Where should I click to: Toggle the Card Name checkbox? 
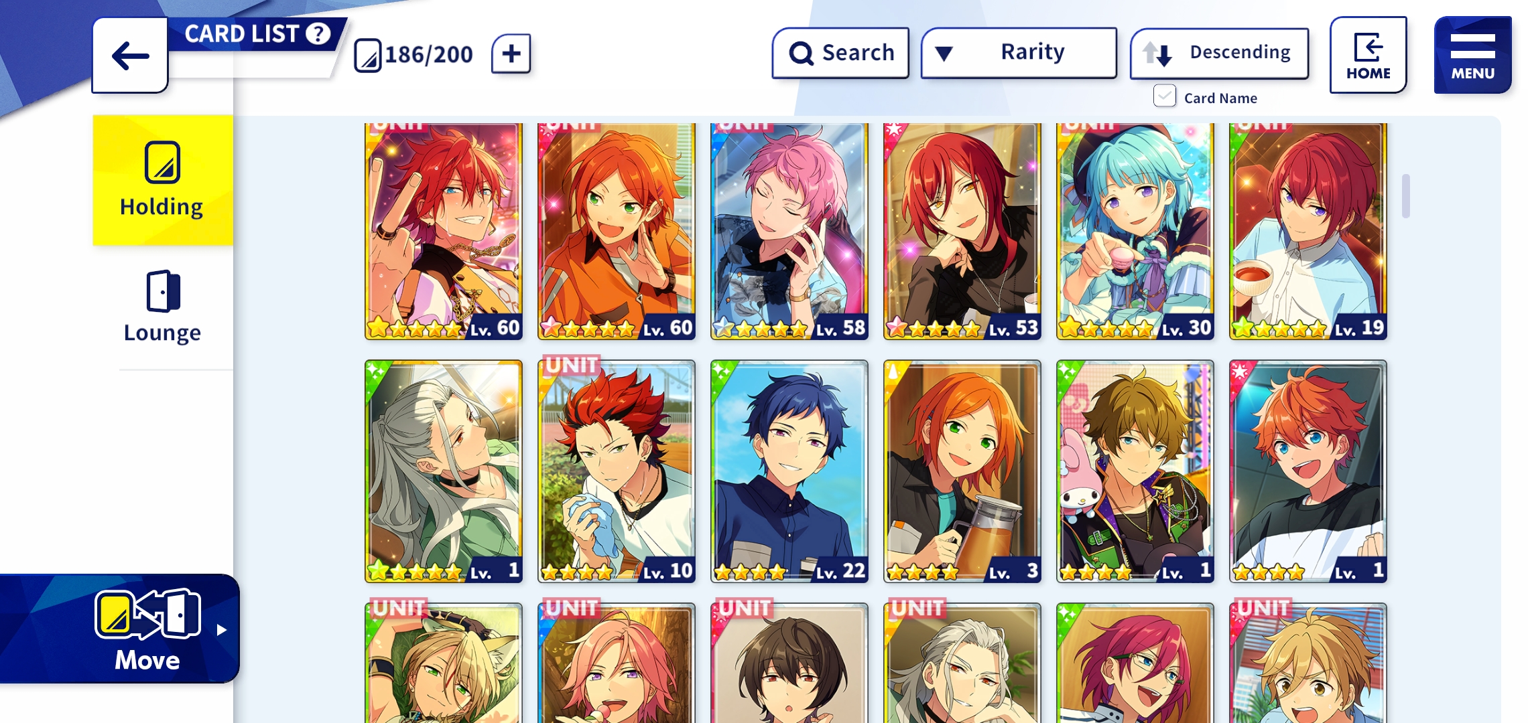(1164, 96)
